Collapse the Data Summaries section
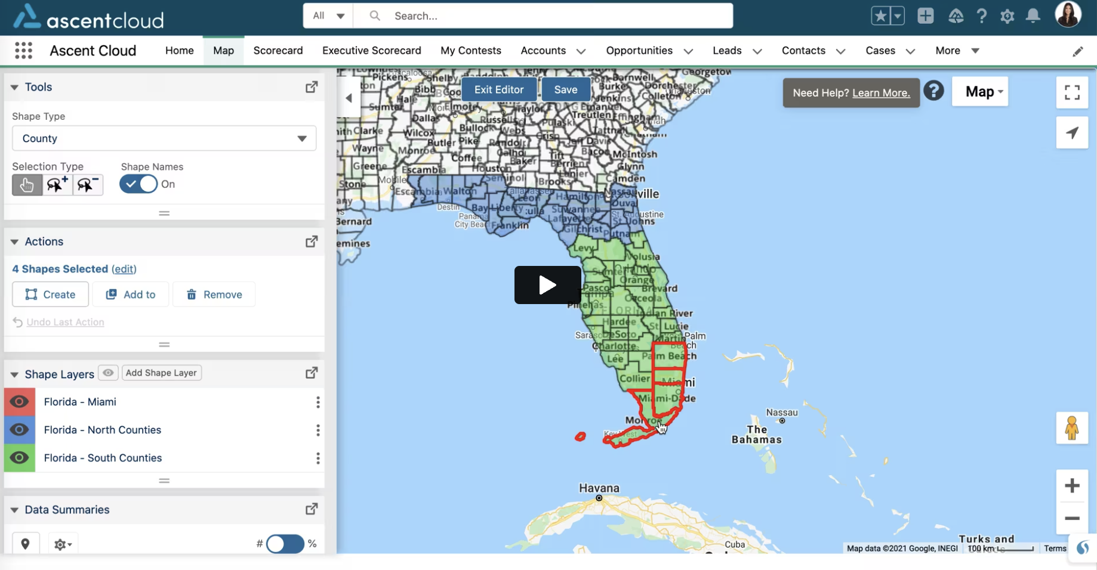The image size is (1097, 570). tap(14, 510)
